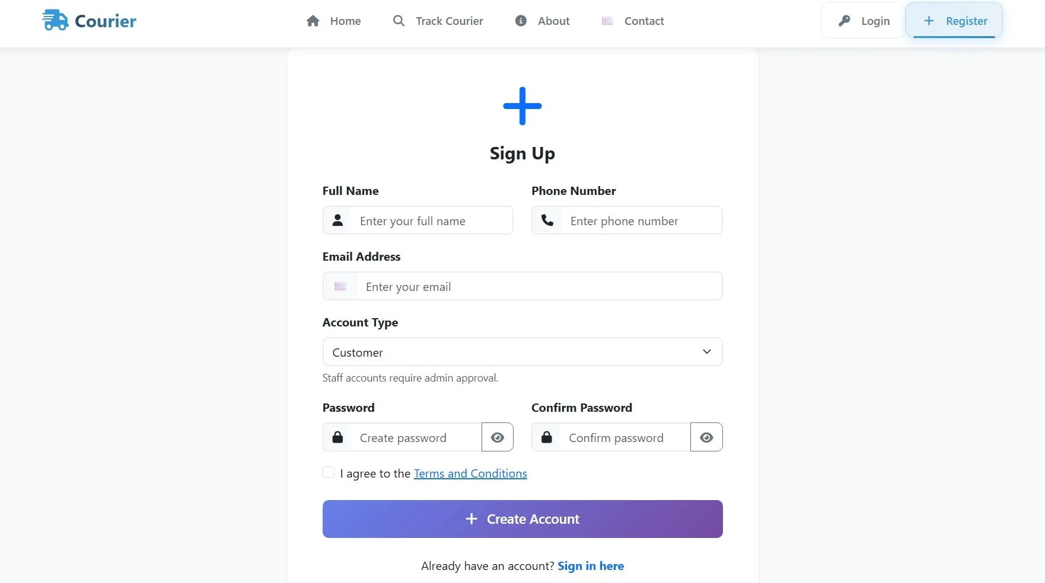The height and width of the screenshot is (583, 1045).
Task: Reveal confirm password using its eye icon
Action: [x=706, y=437]
